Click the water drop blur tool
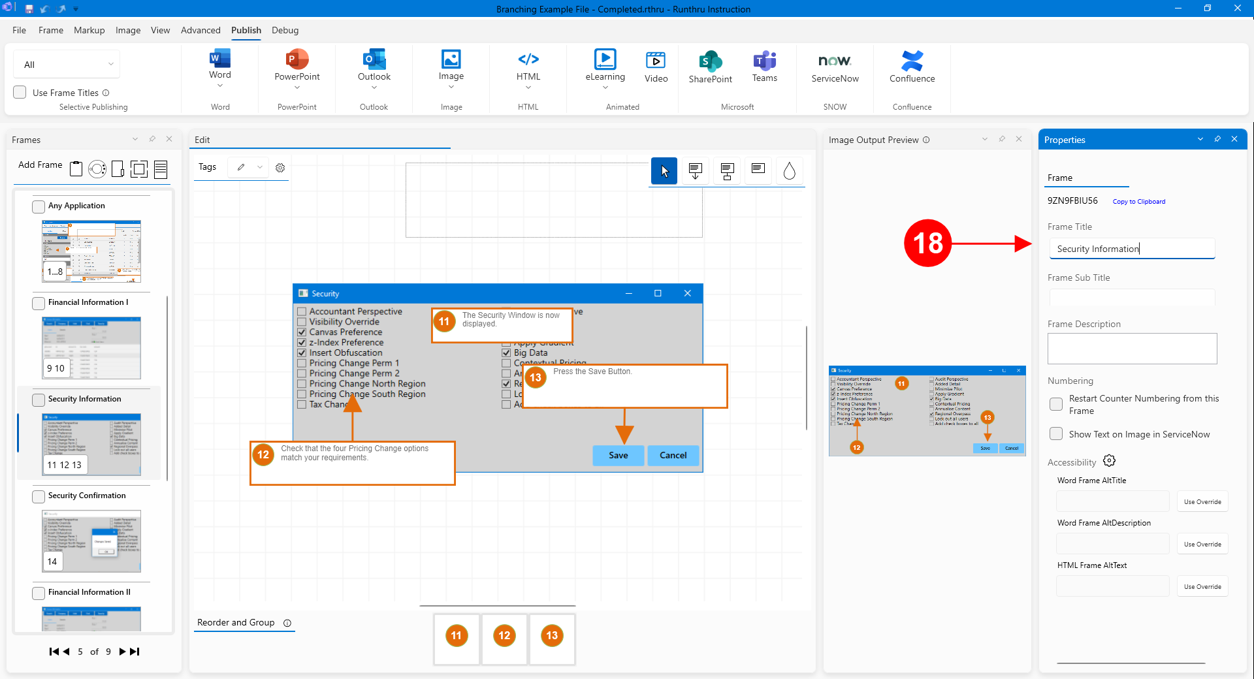Viewport: 1254px width, 679px height. [x=789, y=171]
